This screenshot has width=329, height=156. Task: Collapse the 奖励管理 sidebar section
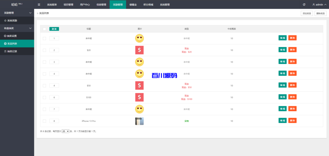pyautogui.click(x=30, y=13)
